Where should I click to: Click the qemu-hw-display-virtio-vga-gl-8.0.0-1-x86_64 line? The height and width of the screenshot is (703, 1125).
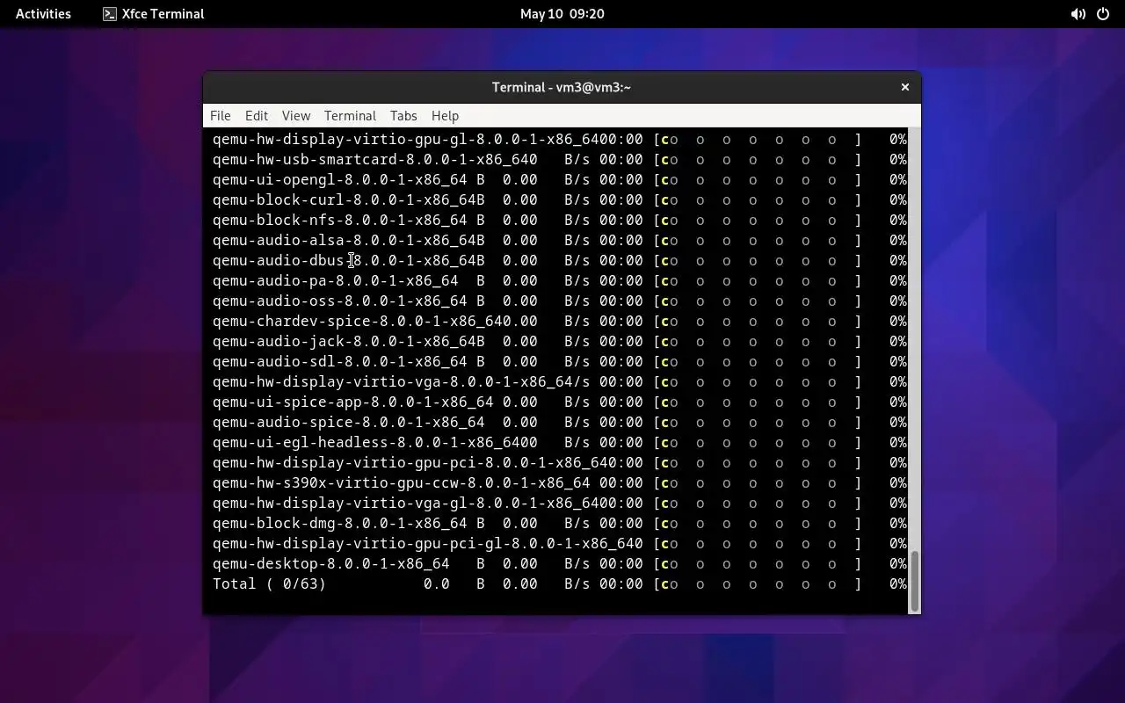pyautogui.click(x=559, y=504)
